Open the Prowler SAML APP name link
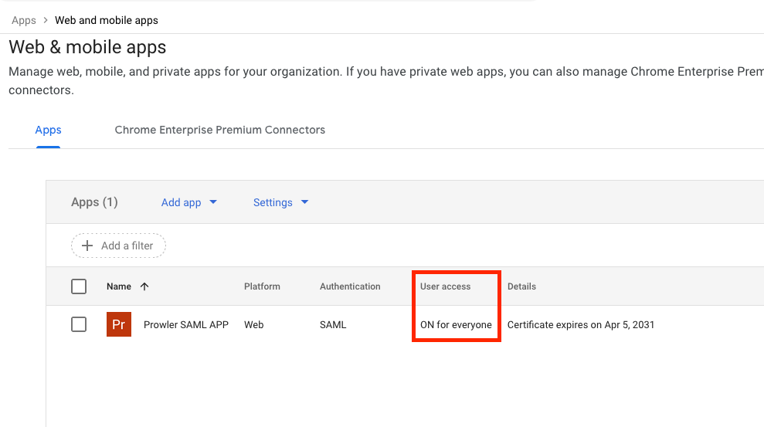 click(x=186, y=325)
